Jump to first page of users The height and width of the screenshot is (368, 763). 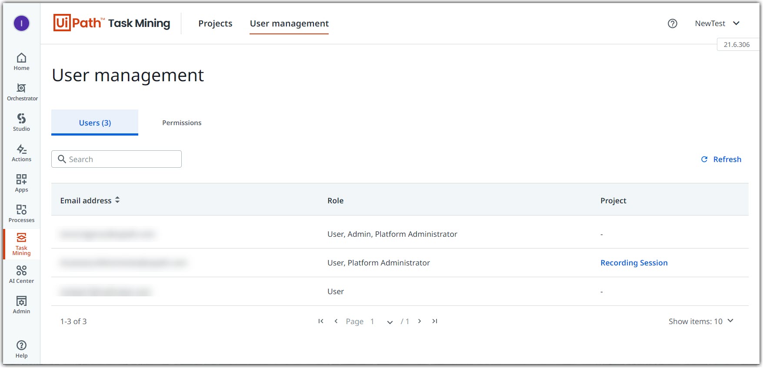click(321, 321)
